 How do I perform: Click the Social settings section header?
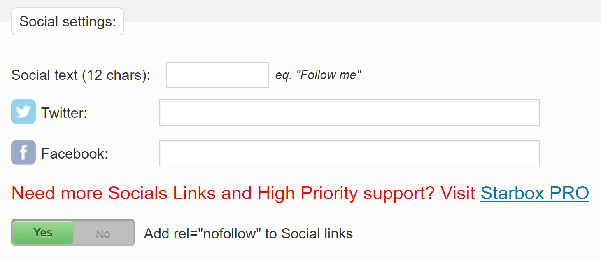(x=68, y=21)
